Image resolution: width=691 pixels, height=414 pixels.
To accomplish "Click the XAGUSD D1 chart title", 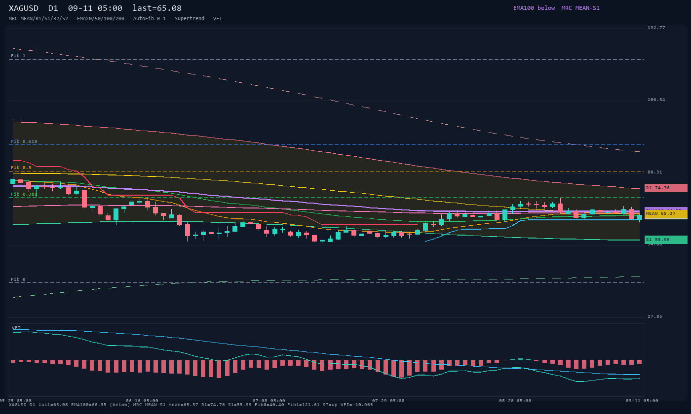I will coord(95,8).
